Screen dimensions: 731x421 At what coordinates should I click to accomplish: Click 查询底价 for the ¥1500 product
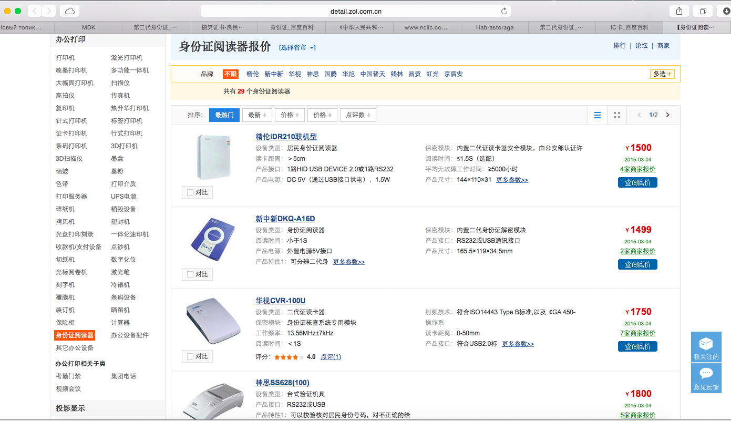637,182
